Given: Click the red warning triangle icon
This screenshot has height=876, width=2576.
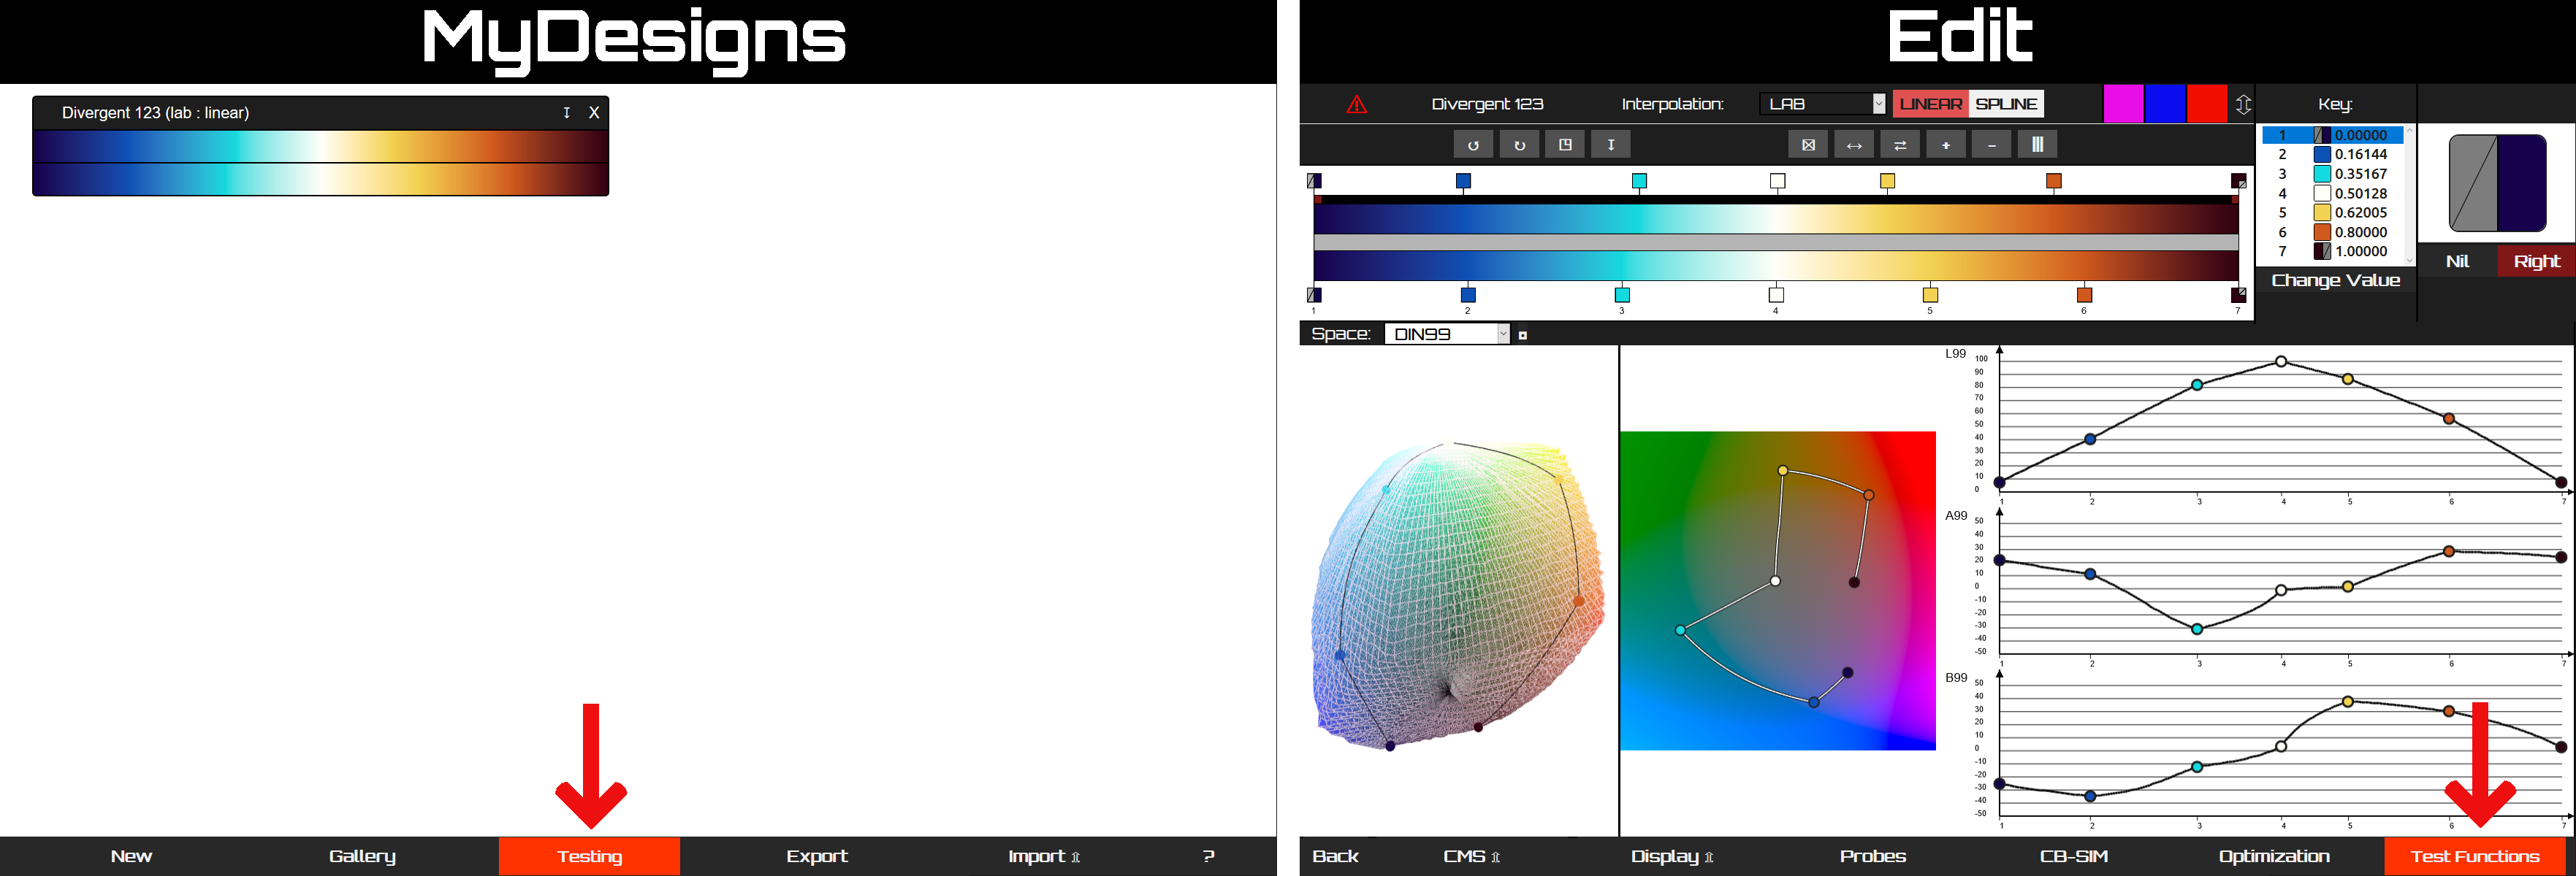Looking at the screenshot, I should (x=1356, y=104).
